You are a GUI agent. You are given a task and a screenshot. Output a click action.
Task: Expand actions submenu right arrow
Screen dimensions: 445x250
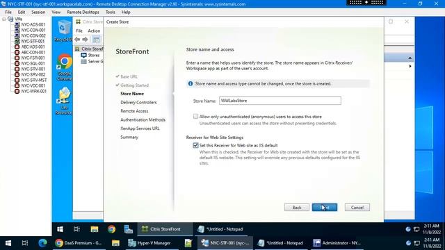410,66
